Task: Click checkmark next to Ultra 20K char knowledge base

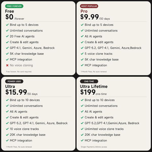Action: (x=7, y=135)
